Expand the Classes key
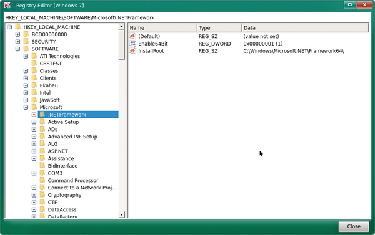 click(26, 71)
